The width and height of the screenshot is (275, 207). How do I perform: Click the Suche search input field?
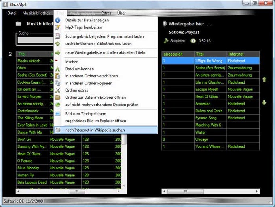[36, 40]
